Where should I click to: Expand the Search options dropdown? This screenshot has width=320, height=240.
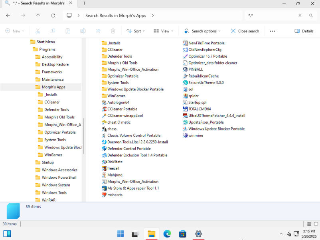(202, 31)
